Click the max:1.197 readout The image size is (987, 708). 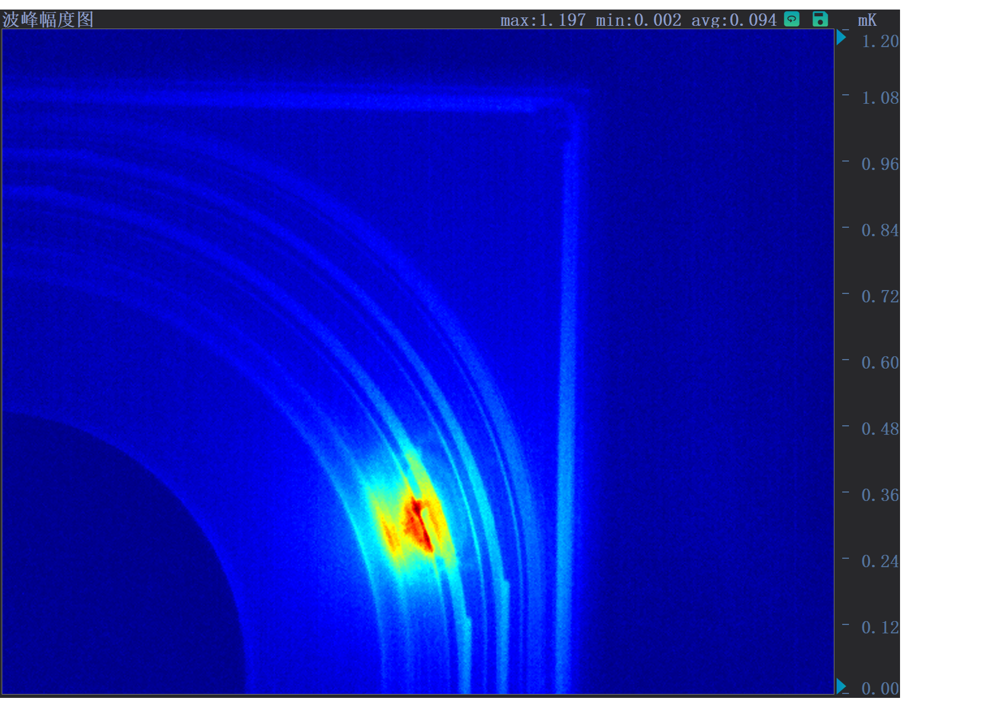[x=543, y=20]
